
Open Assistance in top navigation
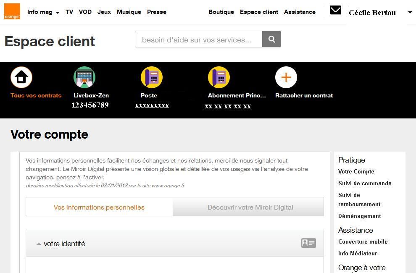pos(300,12)
